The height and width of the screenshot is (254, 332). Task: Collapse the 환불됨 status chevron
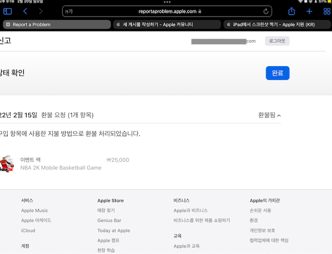tap(279, 115)
